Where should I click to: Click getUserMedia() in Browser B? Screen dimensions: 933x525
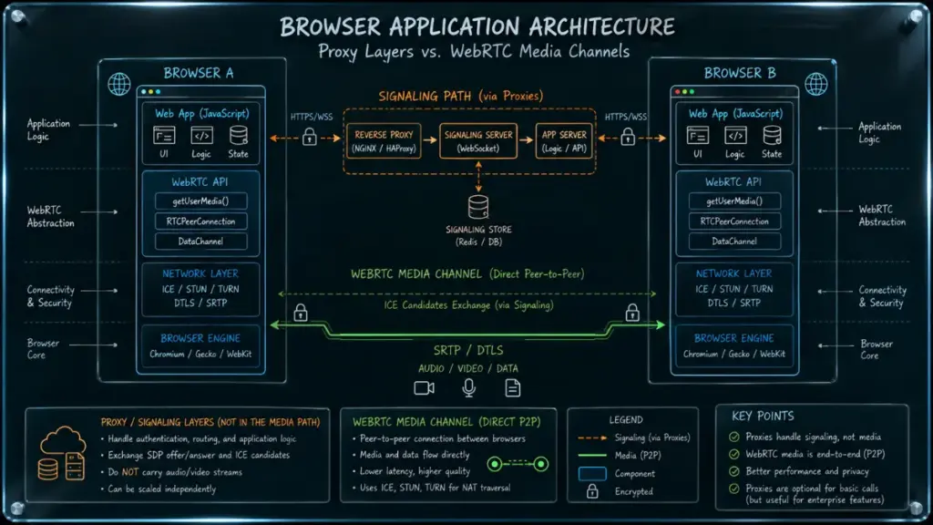click(734, 201)
